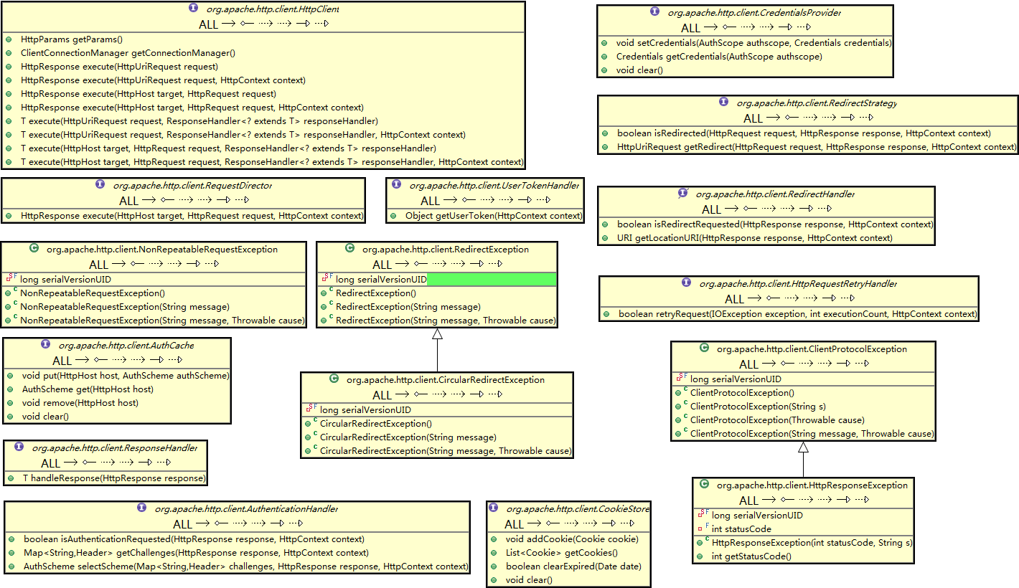Screen dimensions: 1019x588
Task: Click the RedirectStrategy interface icon
Action: (x=723, y=103)
